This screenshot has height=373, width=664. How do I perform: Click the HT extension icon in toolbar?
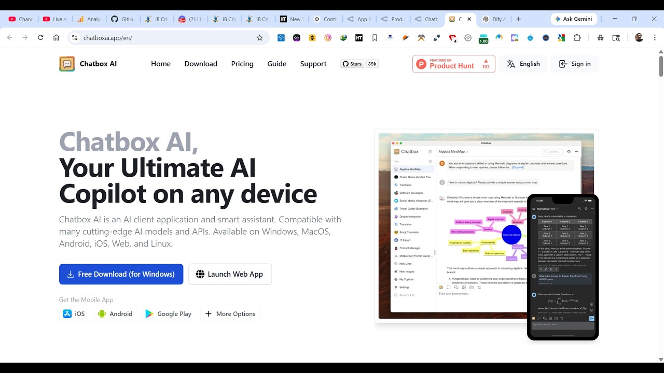pyautogui.click(x=359, y=38)
